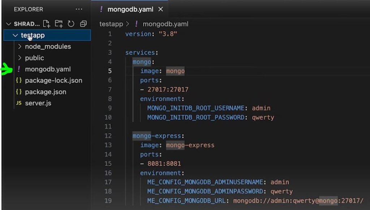Click the YAML icon in the mongodb.yaml tab
This screenshot has height=210, width=370.
tap(101, 9)
